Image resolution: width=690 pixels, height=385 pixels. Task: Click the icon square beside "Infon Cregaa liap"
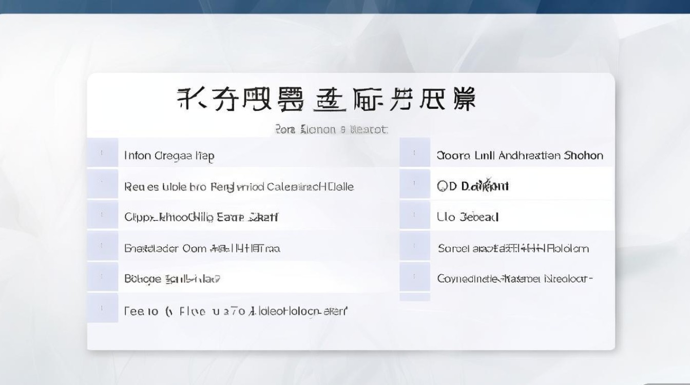click(102, 152)
